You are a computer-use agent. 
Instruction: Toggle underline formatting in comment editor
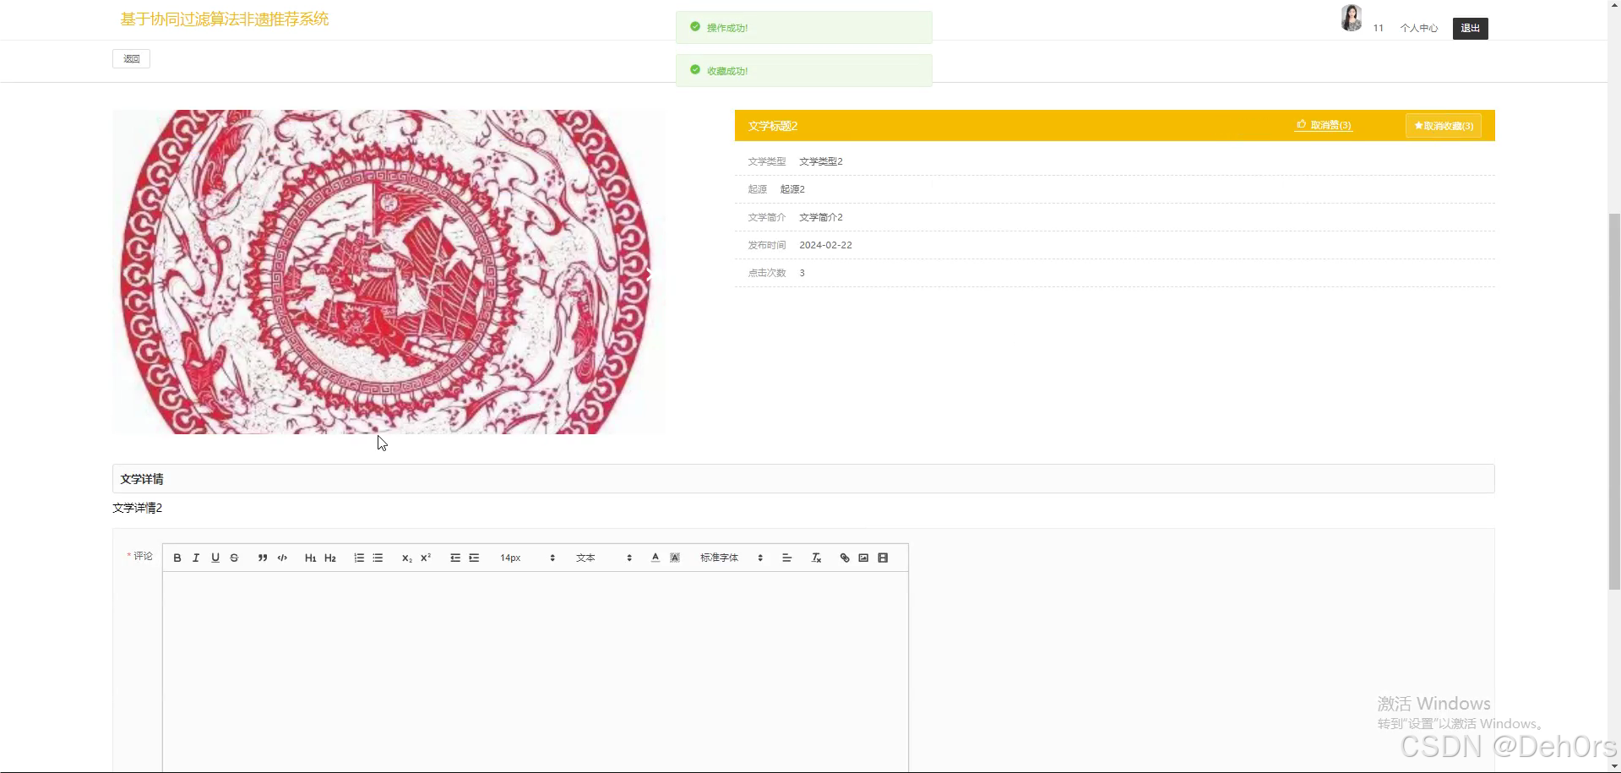215,558
